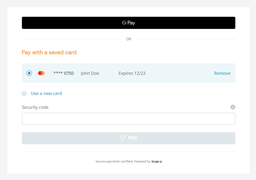Click the Mastercard logo icon

[x=41, y=73]
